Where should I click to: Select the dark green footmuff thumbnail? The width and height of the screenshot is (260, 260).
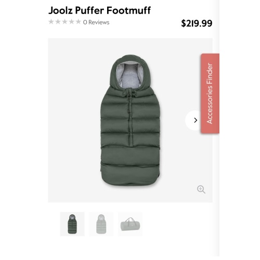[x=72, y=224]
